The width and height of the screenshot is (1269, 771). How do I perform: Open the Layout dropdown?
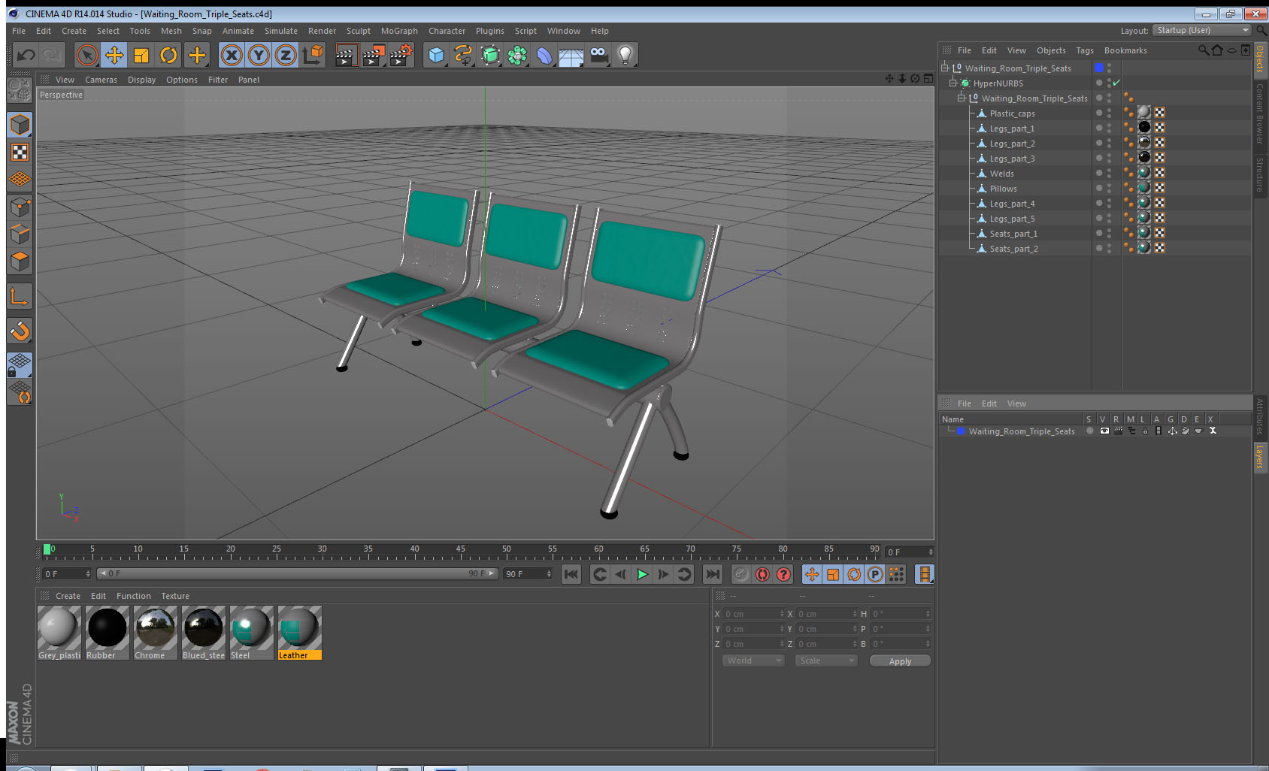coord(1202,30)
